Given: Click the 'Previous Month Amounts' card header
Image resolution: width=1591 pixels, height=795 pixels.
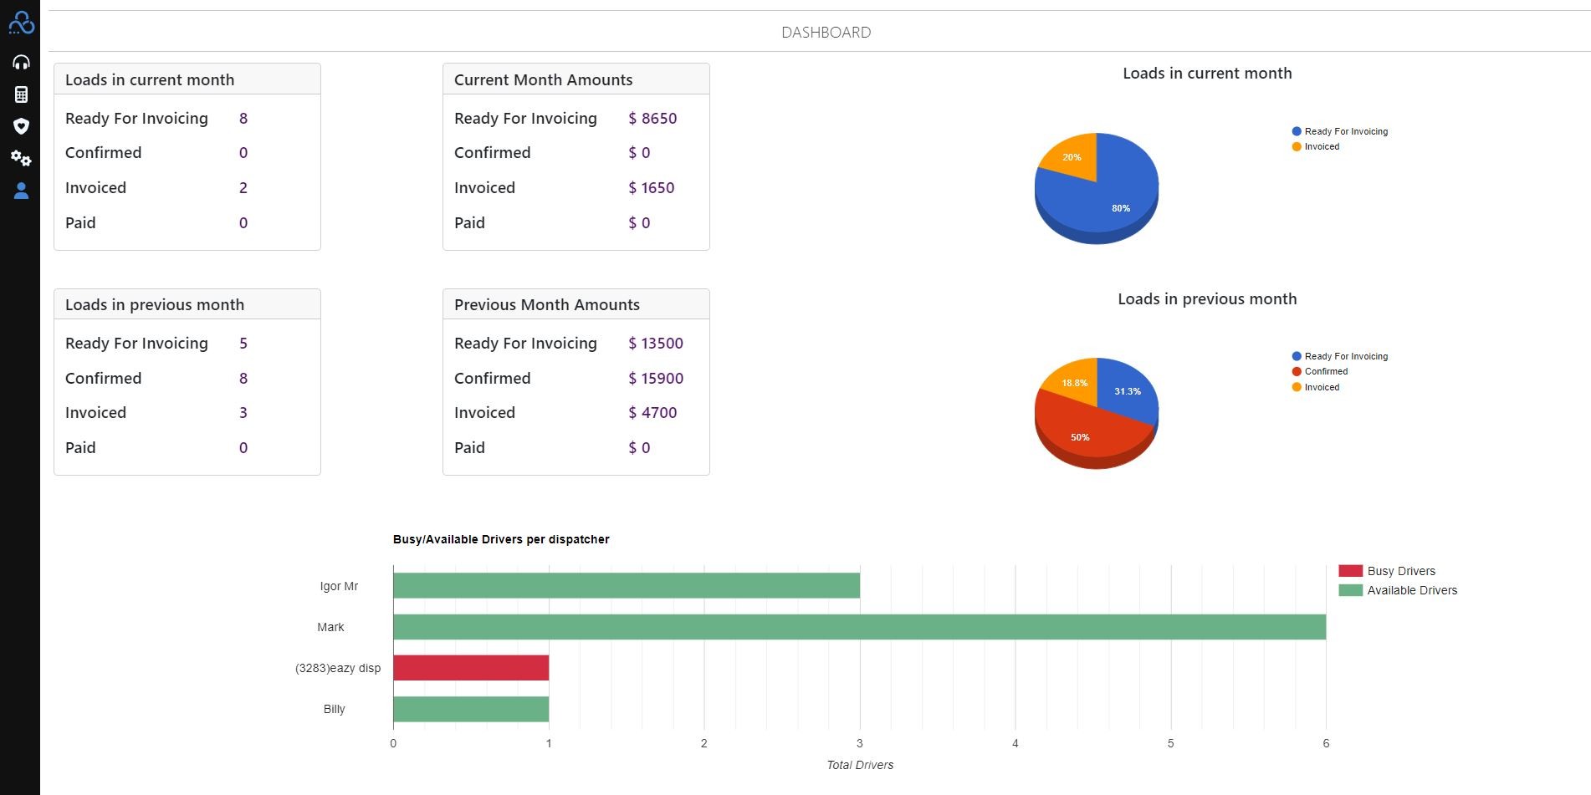Looking at the screenshot, I should (x=576, y=304).
